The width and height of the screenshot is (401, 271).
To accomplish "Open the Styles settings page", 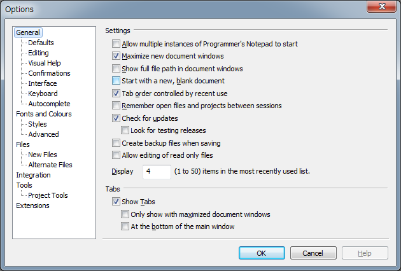I will [38, 124].
